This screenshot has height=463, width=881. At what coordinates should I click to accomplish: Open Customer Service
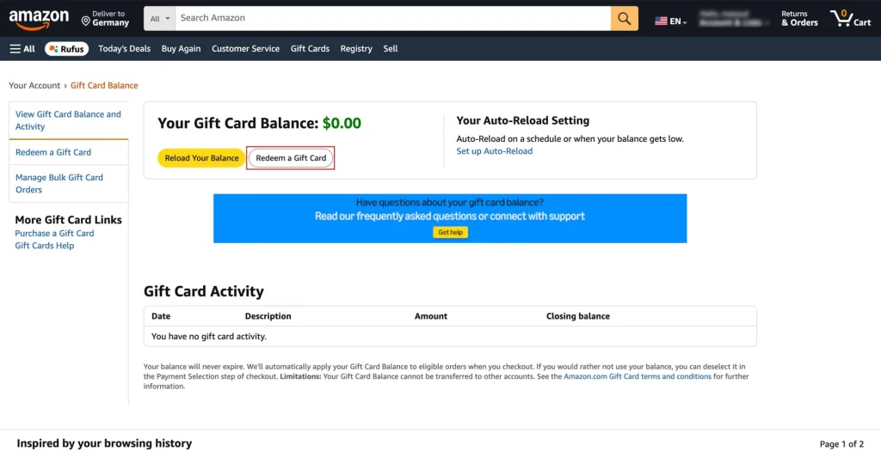click(x=245, y=49)
